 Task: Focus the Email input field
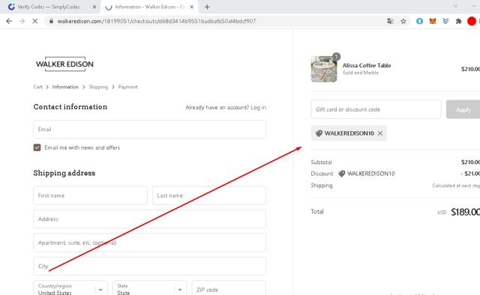click(x=150, y=130)
